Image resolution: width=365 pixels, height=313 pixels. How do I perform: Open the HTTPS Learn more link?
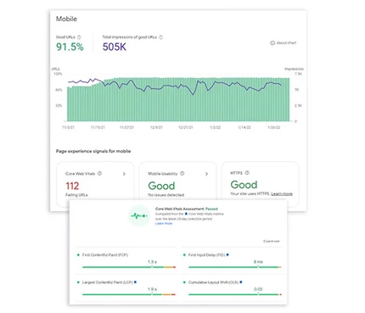[x=282, y=193]
